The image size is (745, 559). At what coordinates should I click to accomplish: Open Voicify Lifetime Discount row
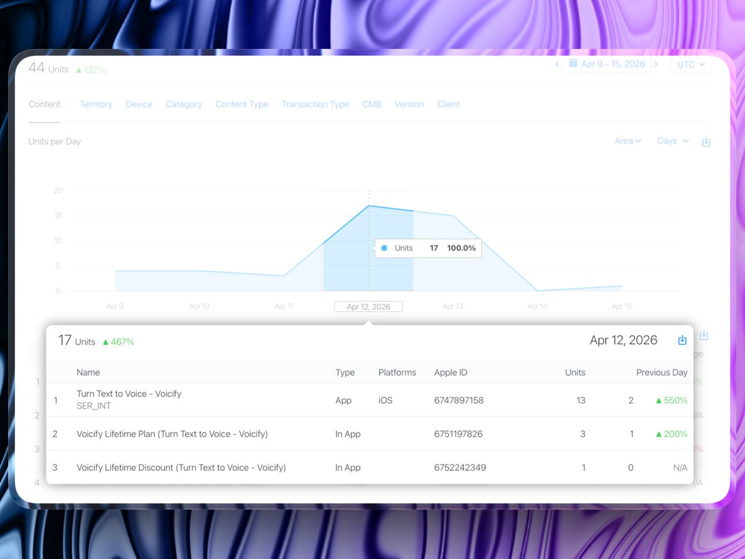370,467
